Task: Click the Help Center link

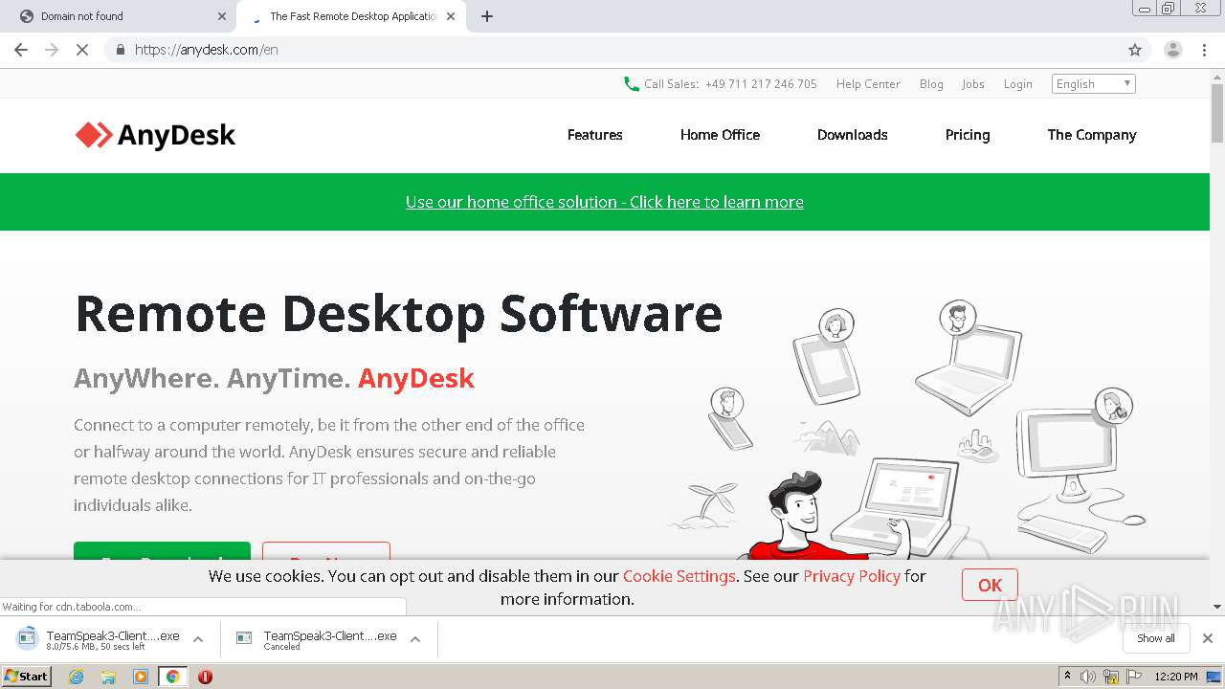Action: 868,84
